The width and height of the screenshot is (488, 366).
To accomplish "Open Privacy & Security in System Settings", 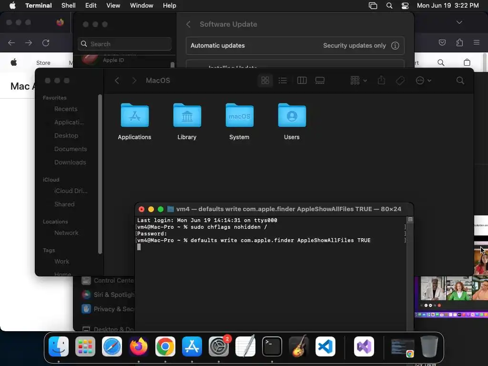I will (x=108, y=309).
